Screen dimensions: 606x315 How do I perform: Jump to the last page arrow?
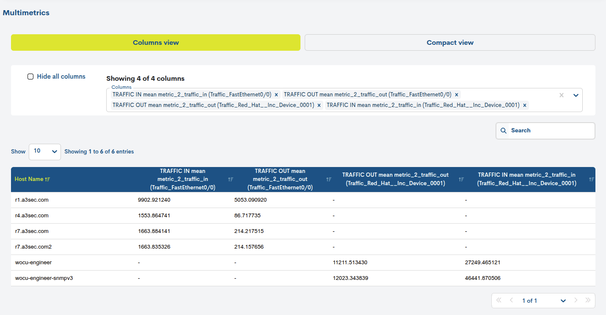588,301
